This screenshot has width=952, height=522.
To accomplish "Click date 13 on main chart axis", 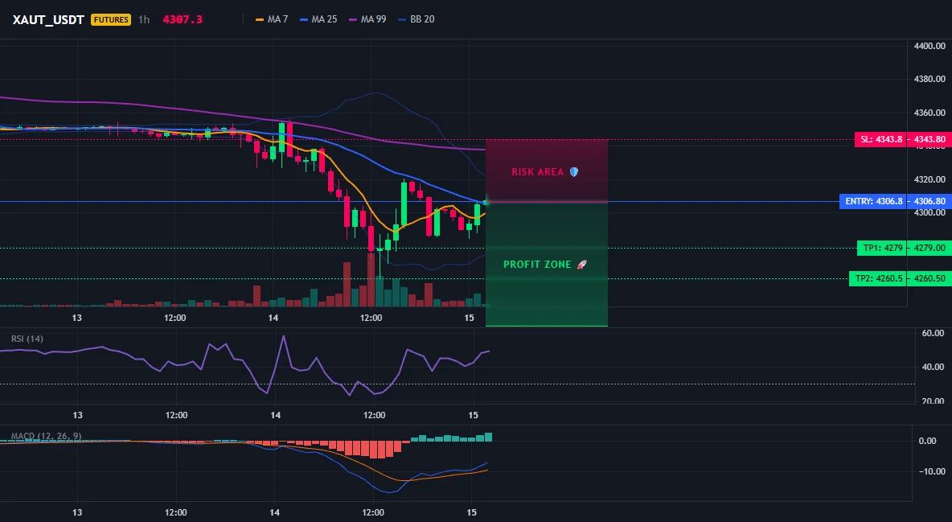I will (x=76, y=318).
